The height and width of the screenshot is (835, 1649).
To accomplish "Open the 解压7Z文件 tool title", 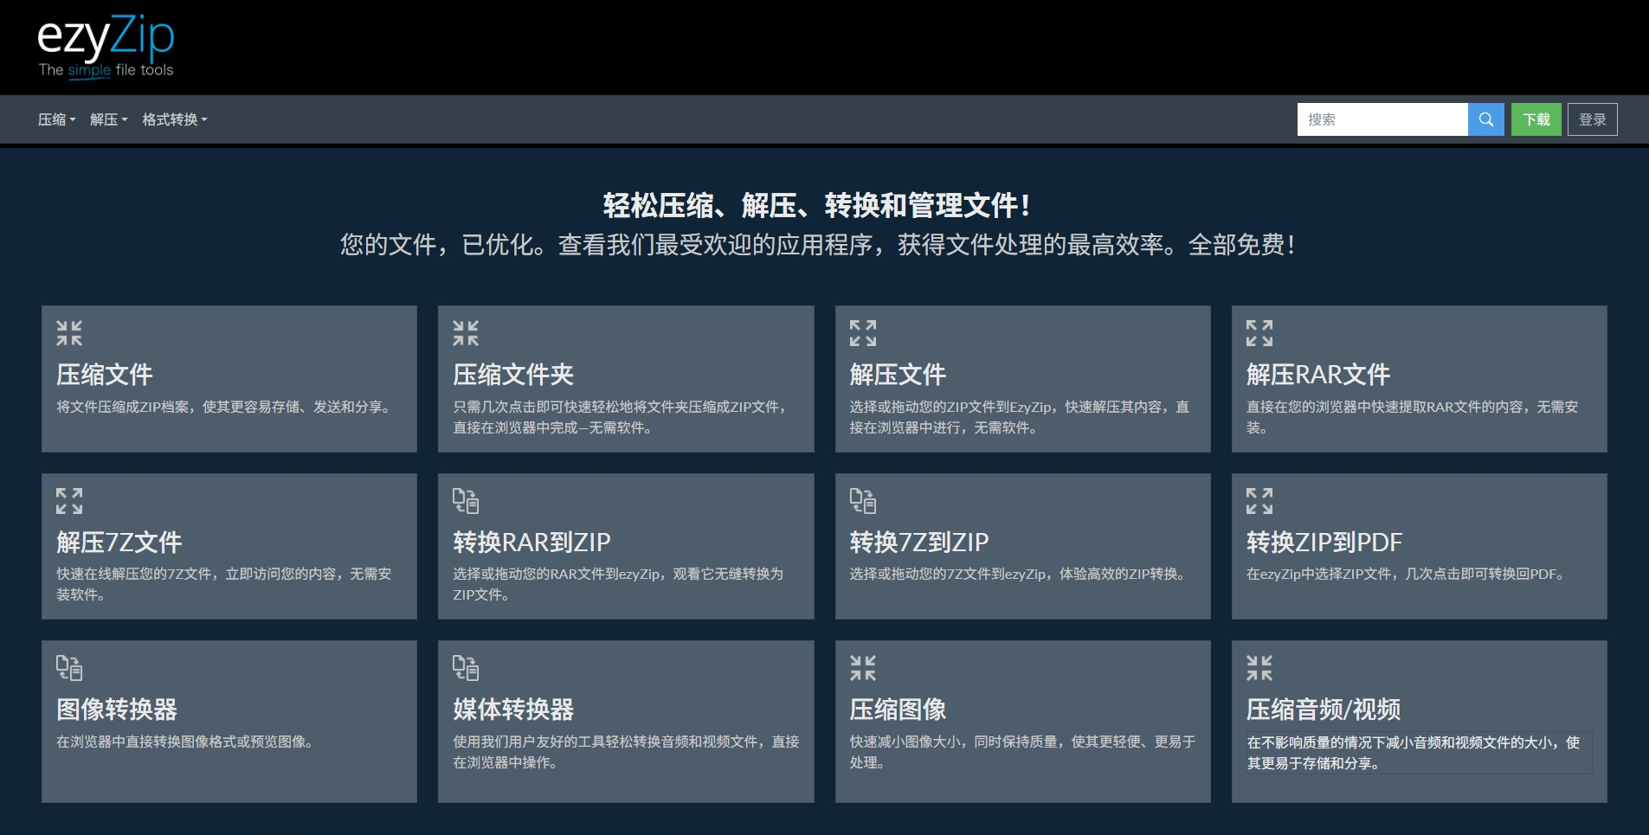I will 119,543.
